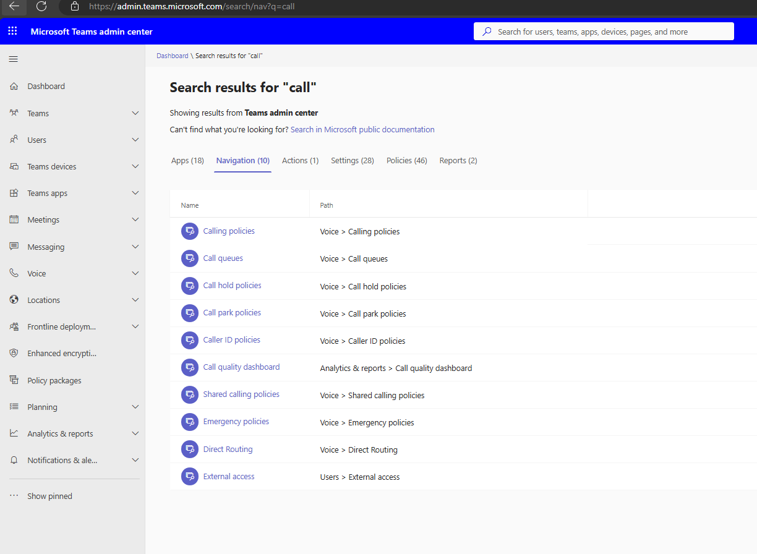Select the Navigation (10) tab
757x554 pixels.
click(243, 160)
